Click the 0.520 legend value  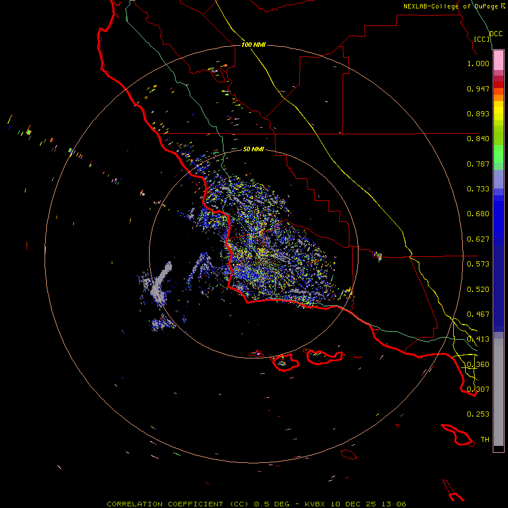pyautogui.click(x=478, y=290)
